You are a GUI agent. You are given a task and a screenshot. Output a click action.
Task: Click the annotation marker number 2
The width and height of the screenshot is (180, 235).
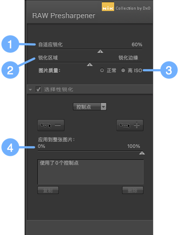coord(10,70)
